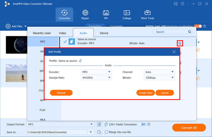Rename profile with the pencil icon

point(80,61)
